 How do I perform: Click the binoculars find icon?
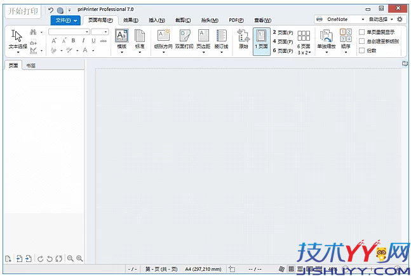[x=33, y=32]
